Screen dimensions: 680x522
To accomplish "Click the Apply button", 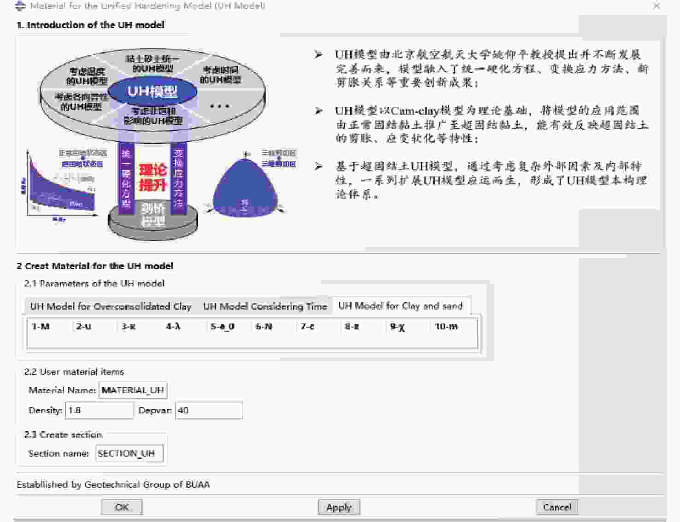I will point(339,507).
